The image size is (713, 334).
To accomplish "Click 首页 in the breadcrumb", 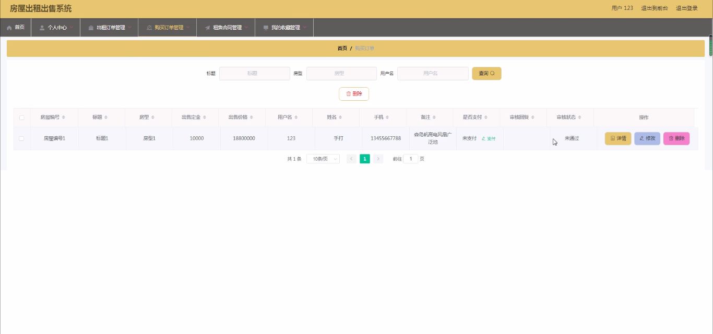I will coord(342,49).
